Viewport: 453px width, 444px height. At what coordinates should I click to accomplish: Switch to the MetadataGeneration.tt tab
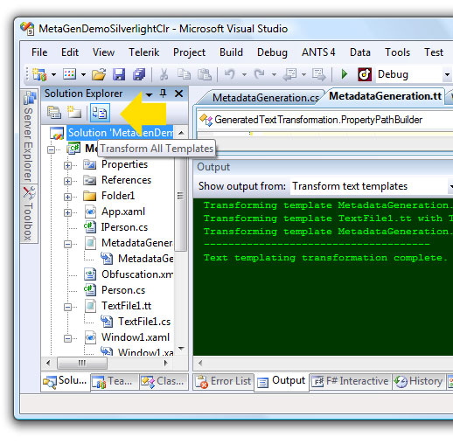[x=385, y=96]
